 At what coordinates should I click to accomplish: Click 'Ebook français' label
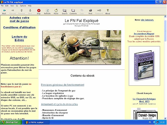144,93
